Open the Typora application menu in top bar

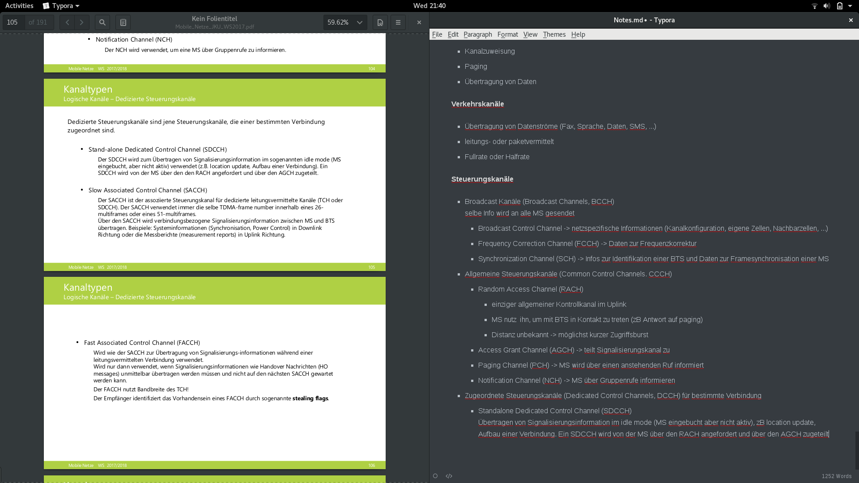61,6
